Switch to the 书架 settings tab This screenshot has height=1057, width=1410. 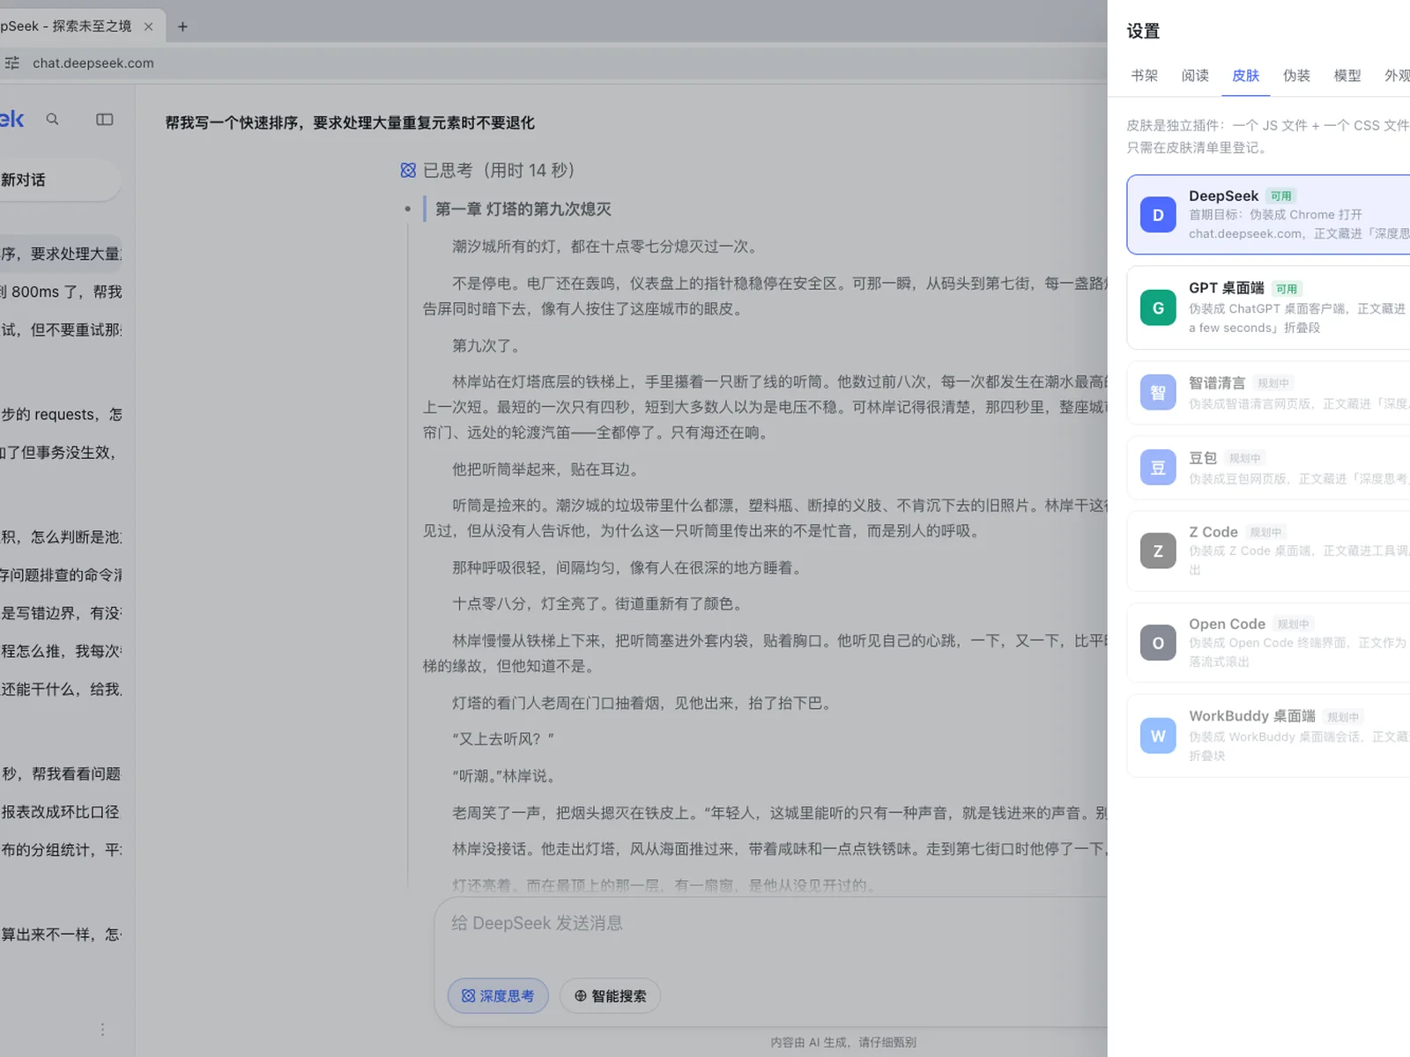click(x=1145, y=76)
